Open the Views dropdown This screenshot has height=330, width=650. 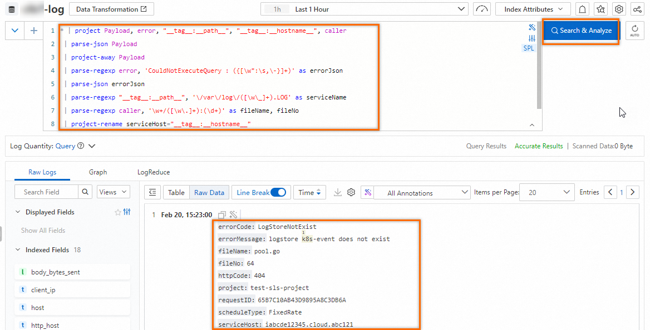(113, 192)
